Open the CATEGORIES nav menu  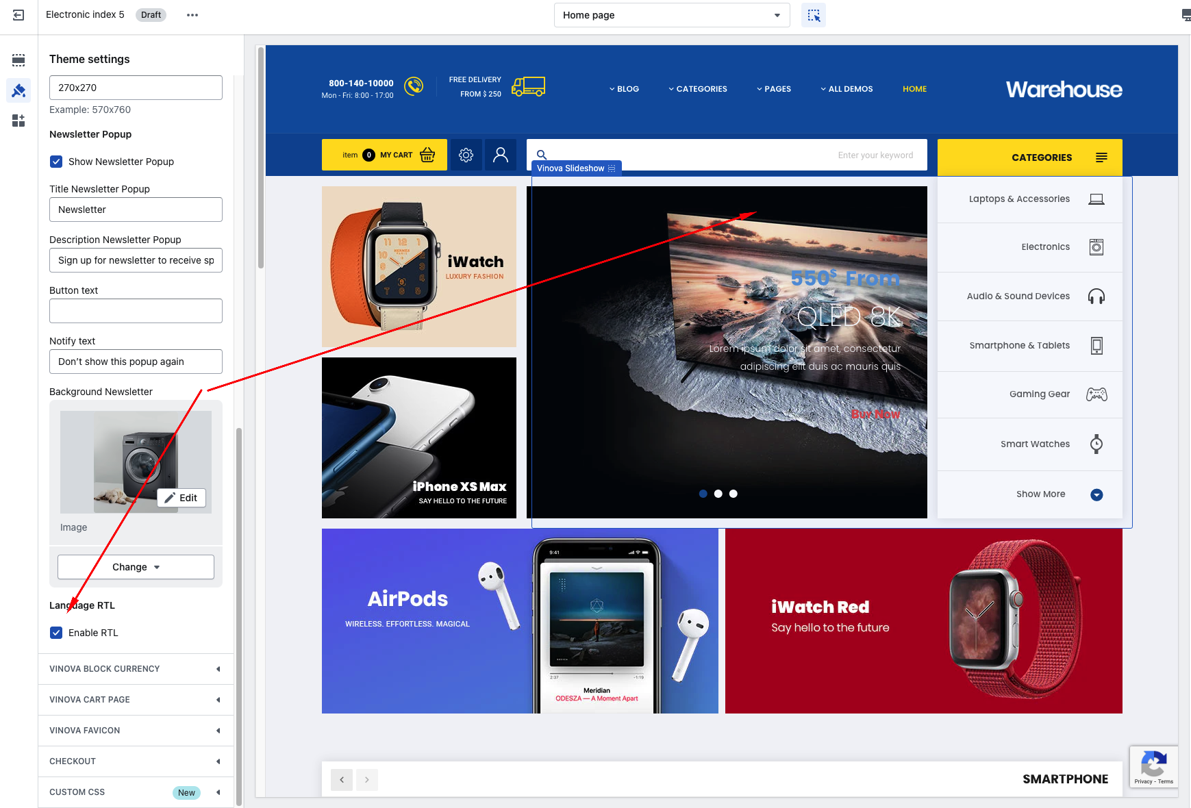[698, 89]
